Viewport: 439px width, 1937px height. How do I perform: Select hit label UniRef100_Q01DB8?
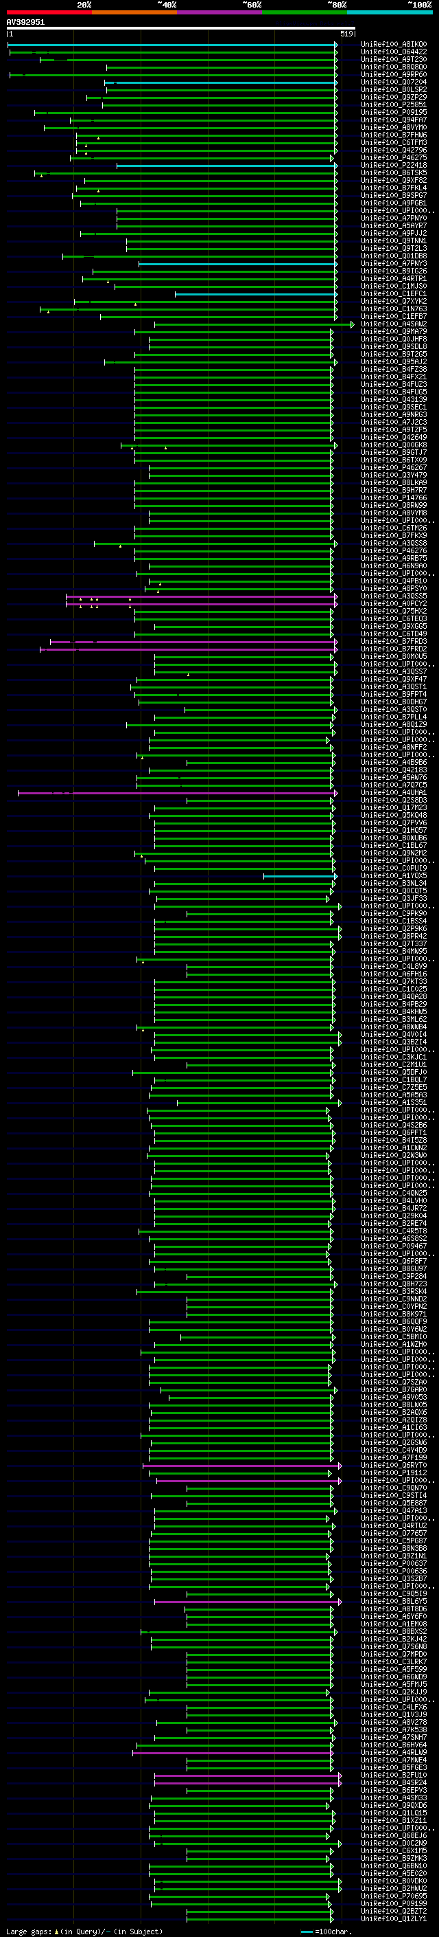point(394,256)
